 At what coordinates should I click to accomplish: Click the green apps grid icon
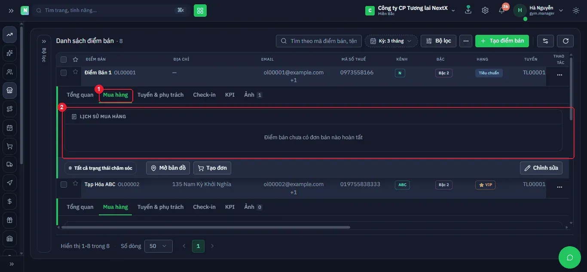tap(200, 10)
